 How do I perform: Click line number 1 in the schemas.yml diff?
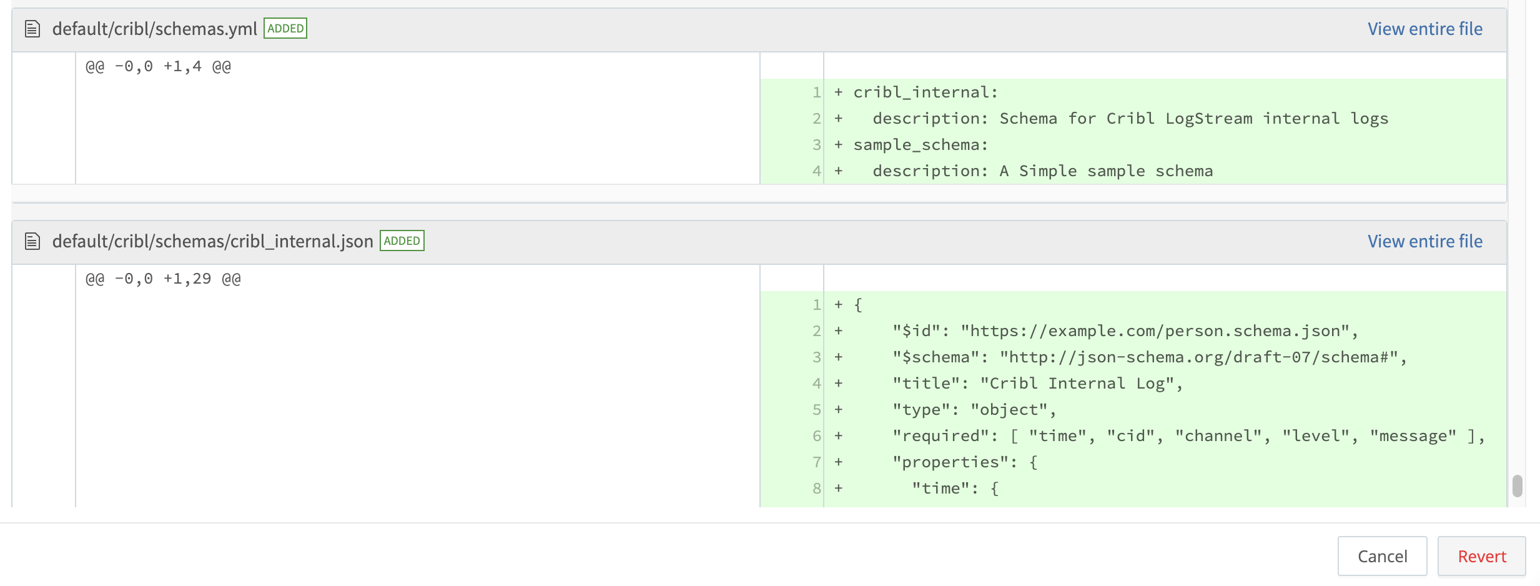click(x=816, y=92)
